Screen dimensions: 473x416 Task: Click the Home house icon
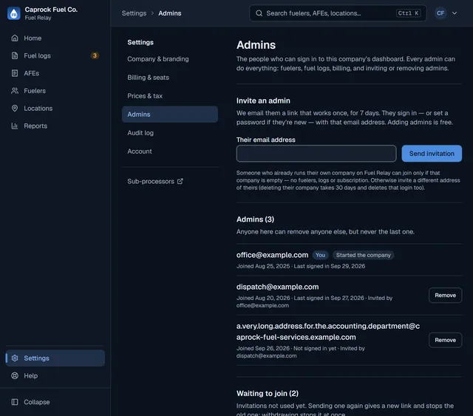(15, 38)
